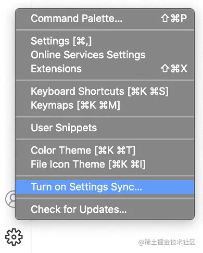Click the [⌘K ⌘M] Keymaps shortcut text
This screenshot has height=253, width=203.
coord(98,105)
